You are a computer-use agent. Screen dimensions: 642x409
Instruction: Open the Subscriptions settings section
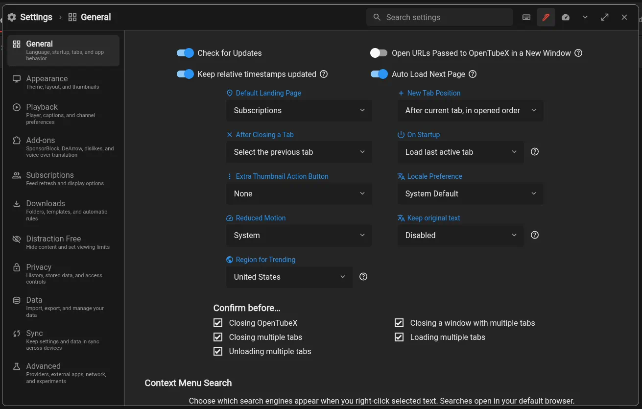click(x=63, y=179)
